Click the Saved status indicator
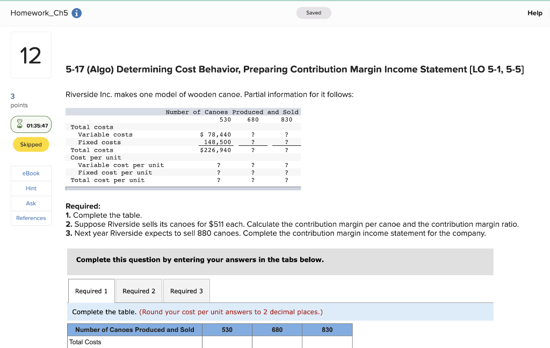Image resolution: width=550 pixels, height=348 pixels. [x=314, y=12]
